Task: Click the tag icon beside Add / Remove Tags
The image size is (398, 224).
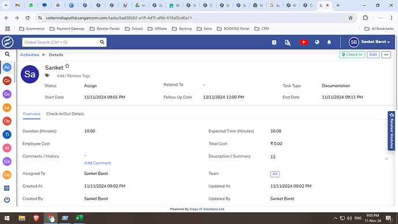Action: coord(47,75)
